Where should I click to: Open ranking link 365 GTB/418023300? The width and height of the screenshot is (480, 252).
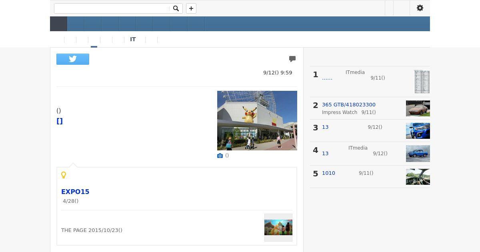click(x=349, y=105)
